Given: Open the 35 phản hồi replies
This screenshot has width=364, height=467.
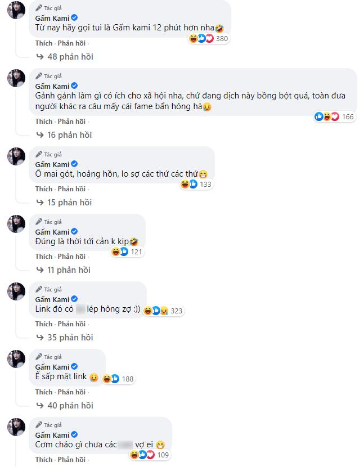Looking at the screenshot, I should [65, 338].
